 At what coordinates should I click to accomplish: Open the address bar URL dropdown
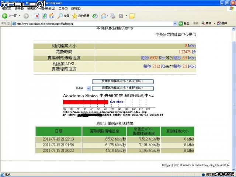[x=175, y=24]
